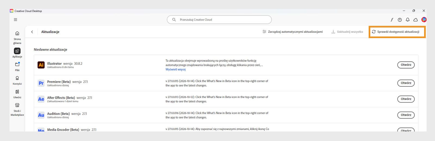This screenshot has height=141, width=435.
Task: Click the cloud sync status icon
Action: point(415,20)
